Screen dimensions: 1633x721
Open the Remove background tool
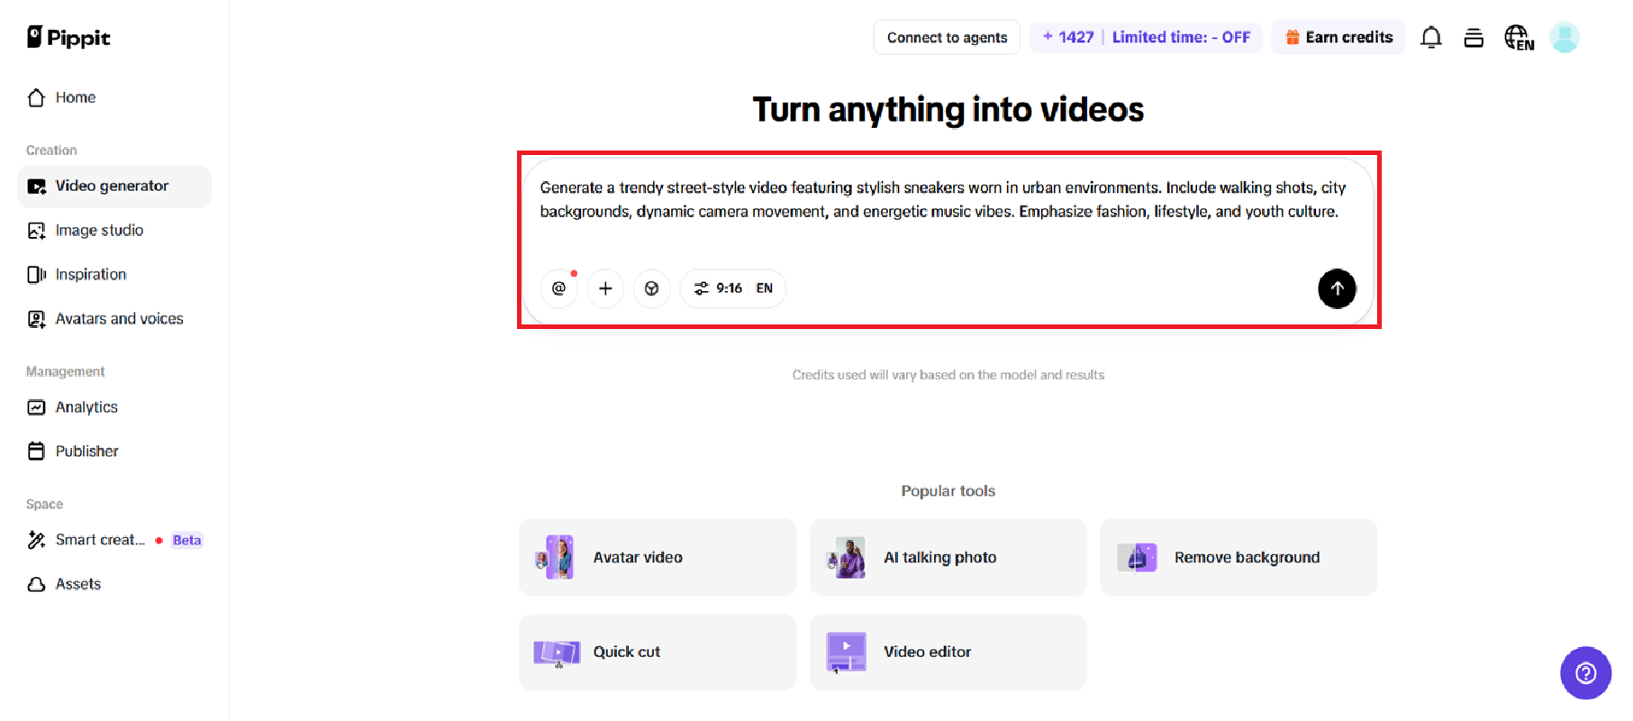1238,557
